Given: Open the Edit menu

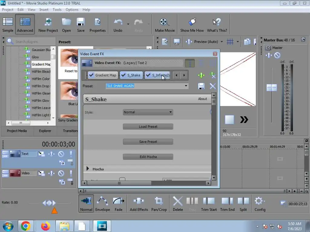Looking at the screenshot, I should pos(20,9).
